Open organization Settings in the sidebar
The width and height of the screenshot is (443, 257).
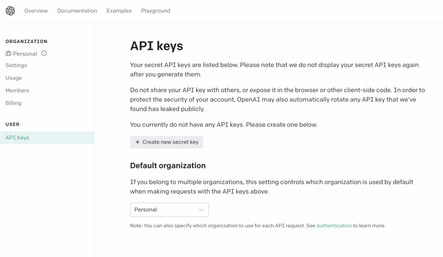coord(16,66)
